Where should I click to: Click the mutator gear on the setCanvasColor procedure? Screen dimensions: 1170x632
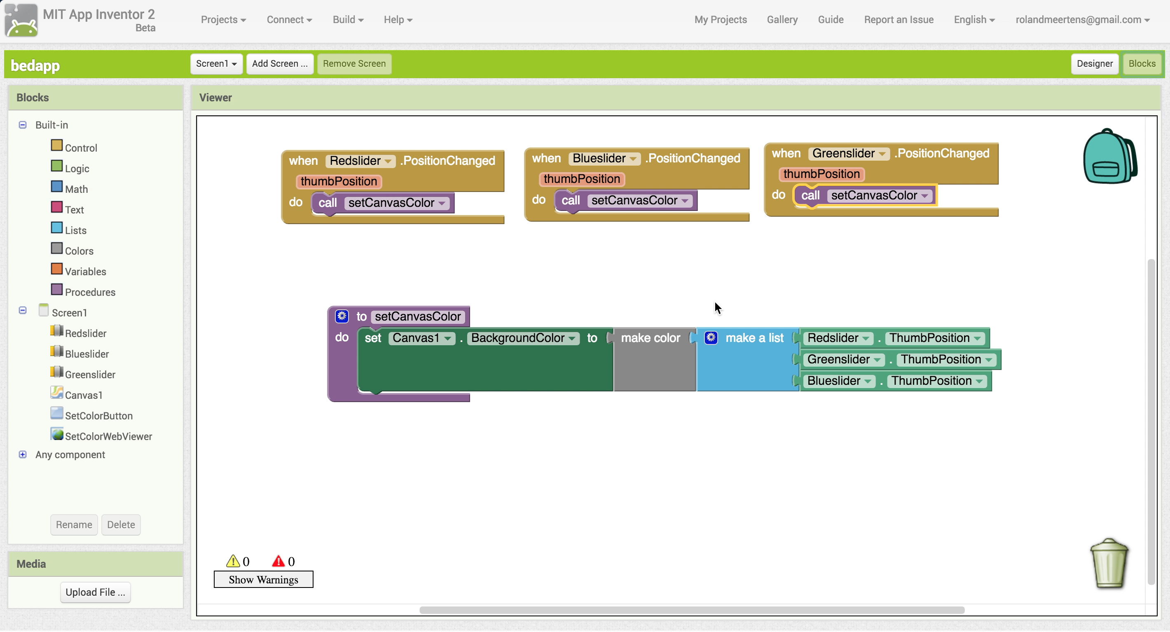tap(342, 316)
